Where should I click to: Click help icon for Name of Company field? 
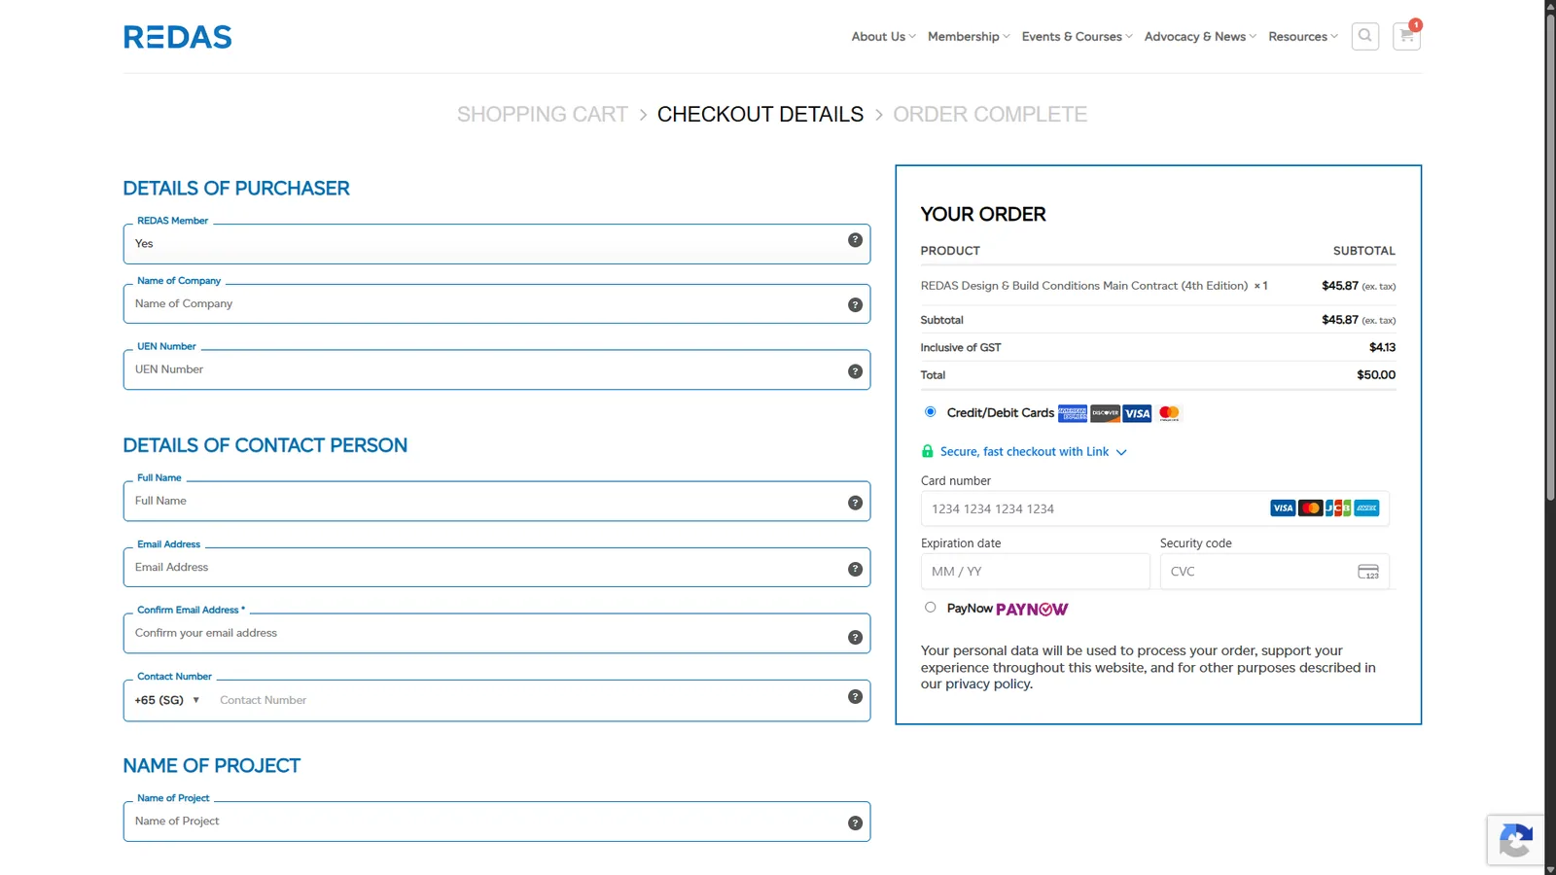click(855, 305)
